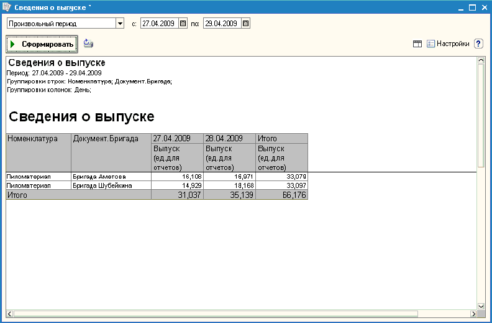Open the calendar picker for start date
492x323 pixels.
pos(183,23)
